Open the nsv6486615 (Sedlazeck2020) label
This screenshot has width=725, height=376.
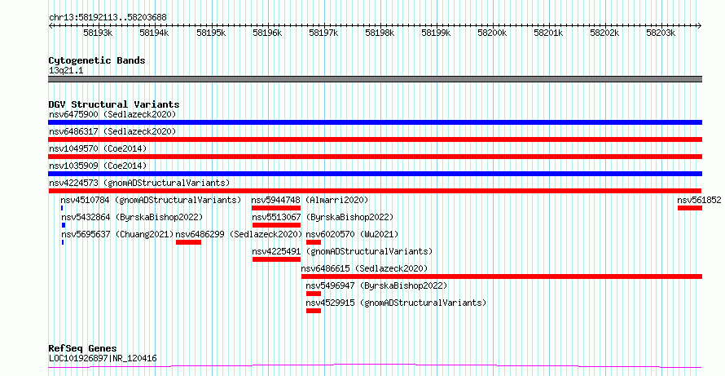tap(364, 268)
